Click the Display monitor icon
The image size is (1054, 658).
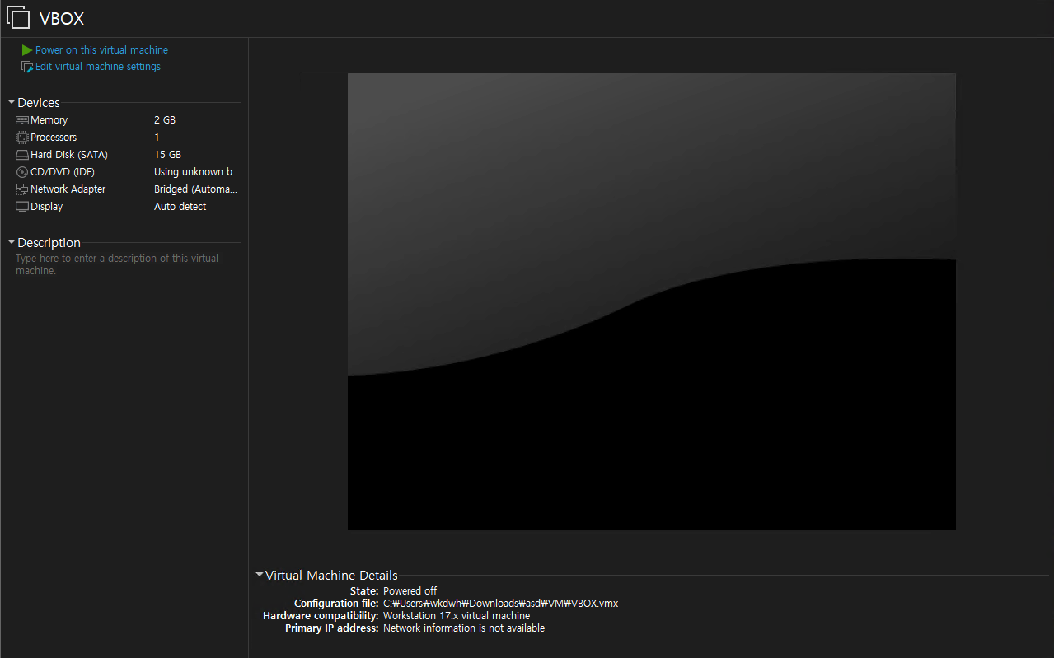pyautogui.click(x=22, y=207)
